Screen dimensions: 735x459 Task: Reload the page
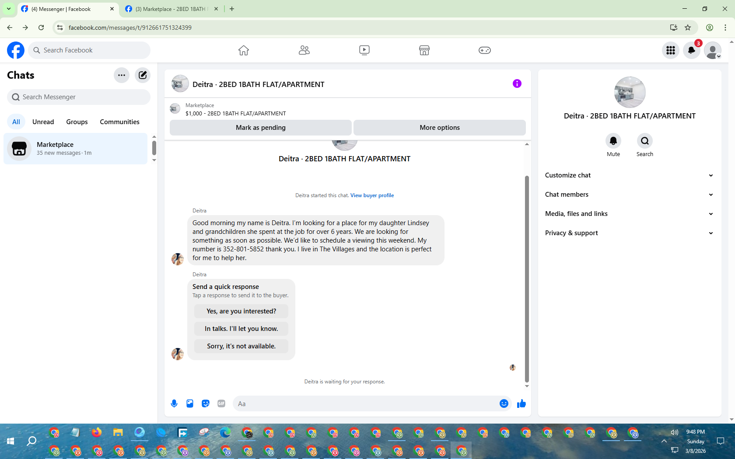click(x=41, y=28)
